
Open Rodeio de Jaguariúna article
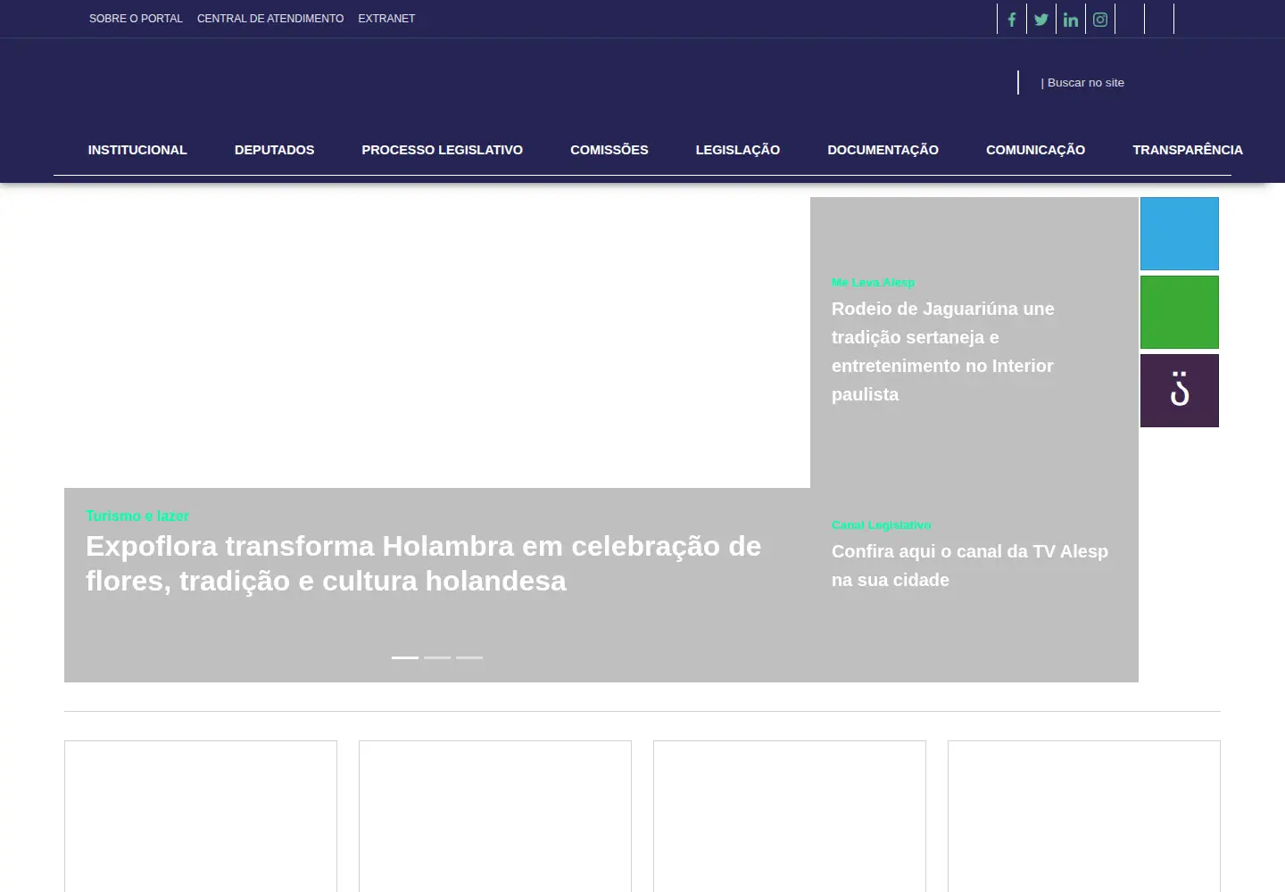[x=943, y=351]
